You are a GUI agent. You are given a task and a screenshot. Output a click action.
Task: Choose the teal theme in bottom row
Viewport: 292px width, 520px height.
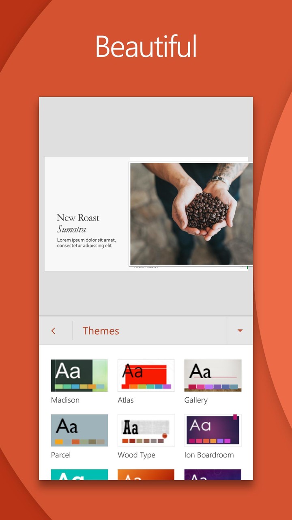[x=79, y=474]
